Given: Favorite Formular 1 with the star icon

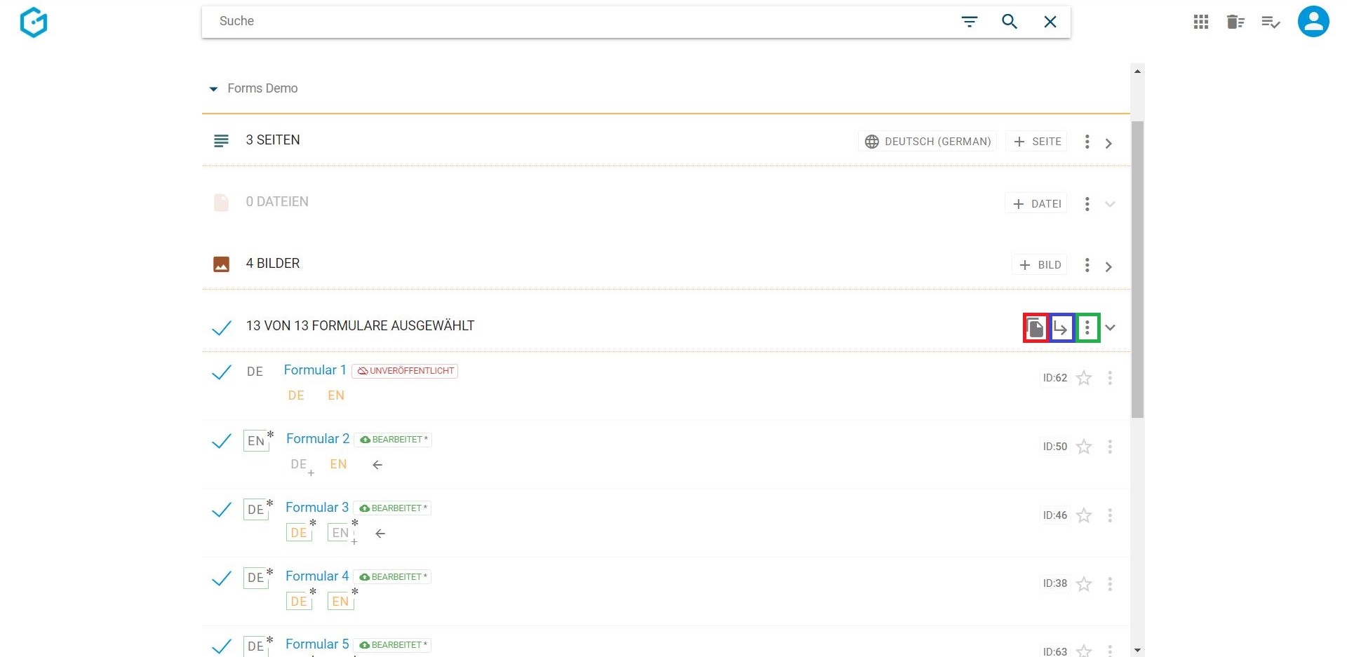Looking at the screenshot, I should (1084, 378).
